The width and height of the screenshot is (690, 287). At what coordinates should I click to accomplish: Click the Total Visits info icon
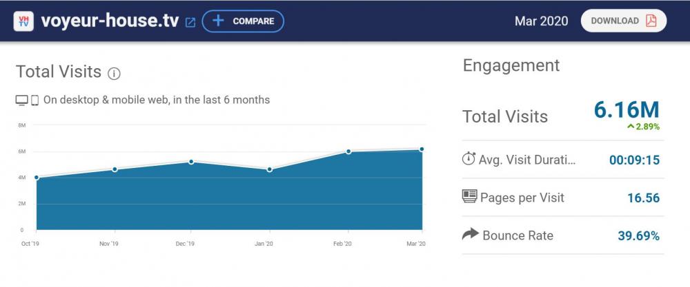pos(115,73)
